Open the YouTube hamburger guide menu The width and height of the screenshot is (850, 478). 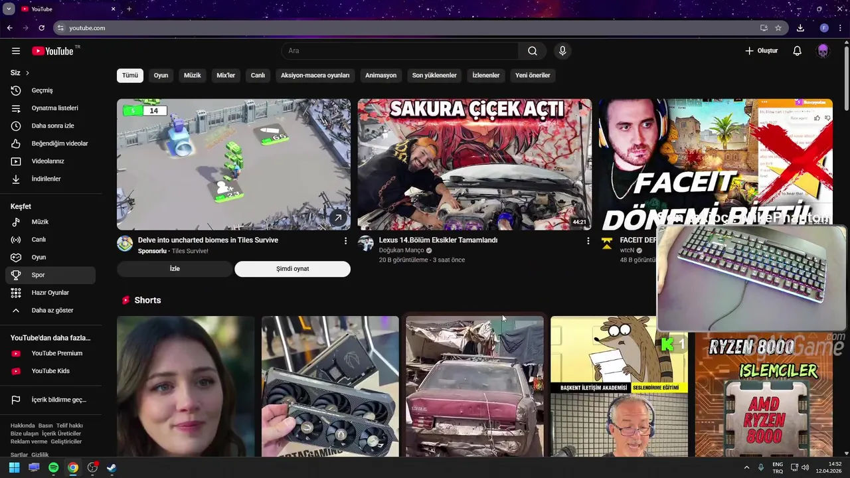(16, 51)
